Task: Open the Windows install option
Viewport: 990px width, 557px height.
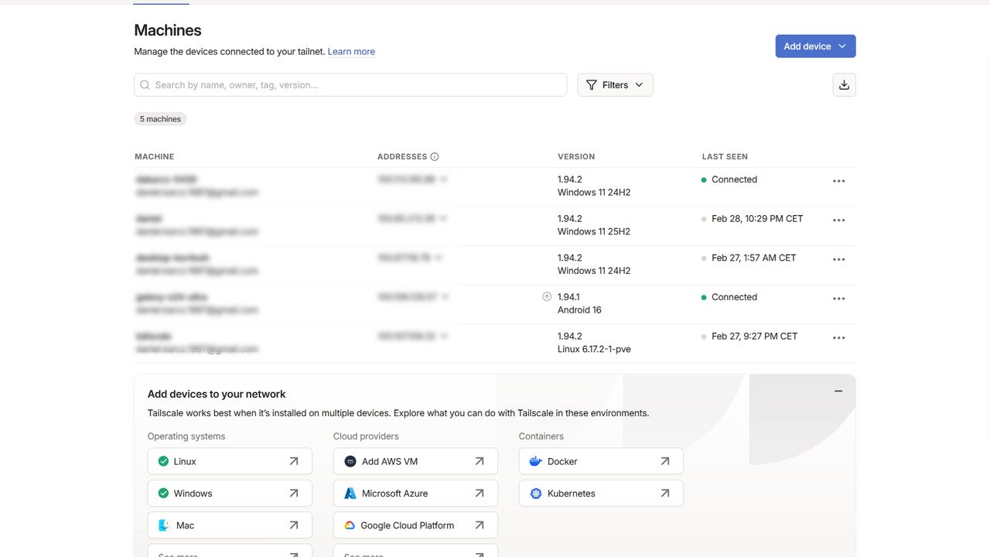Action: click(230, 494)
